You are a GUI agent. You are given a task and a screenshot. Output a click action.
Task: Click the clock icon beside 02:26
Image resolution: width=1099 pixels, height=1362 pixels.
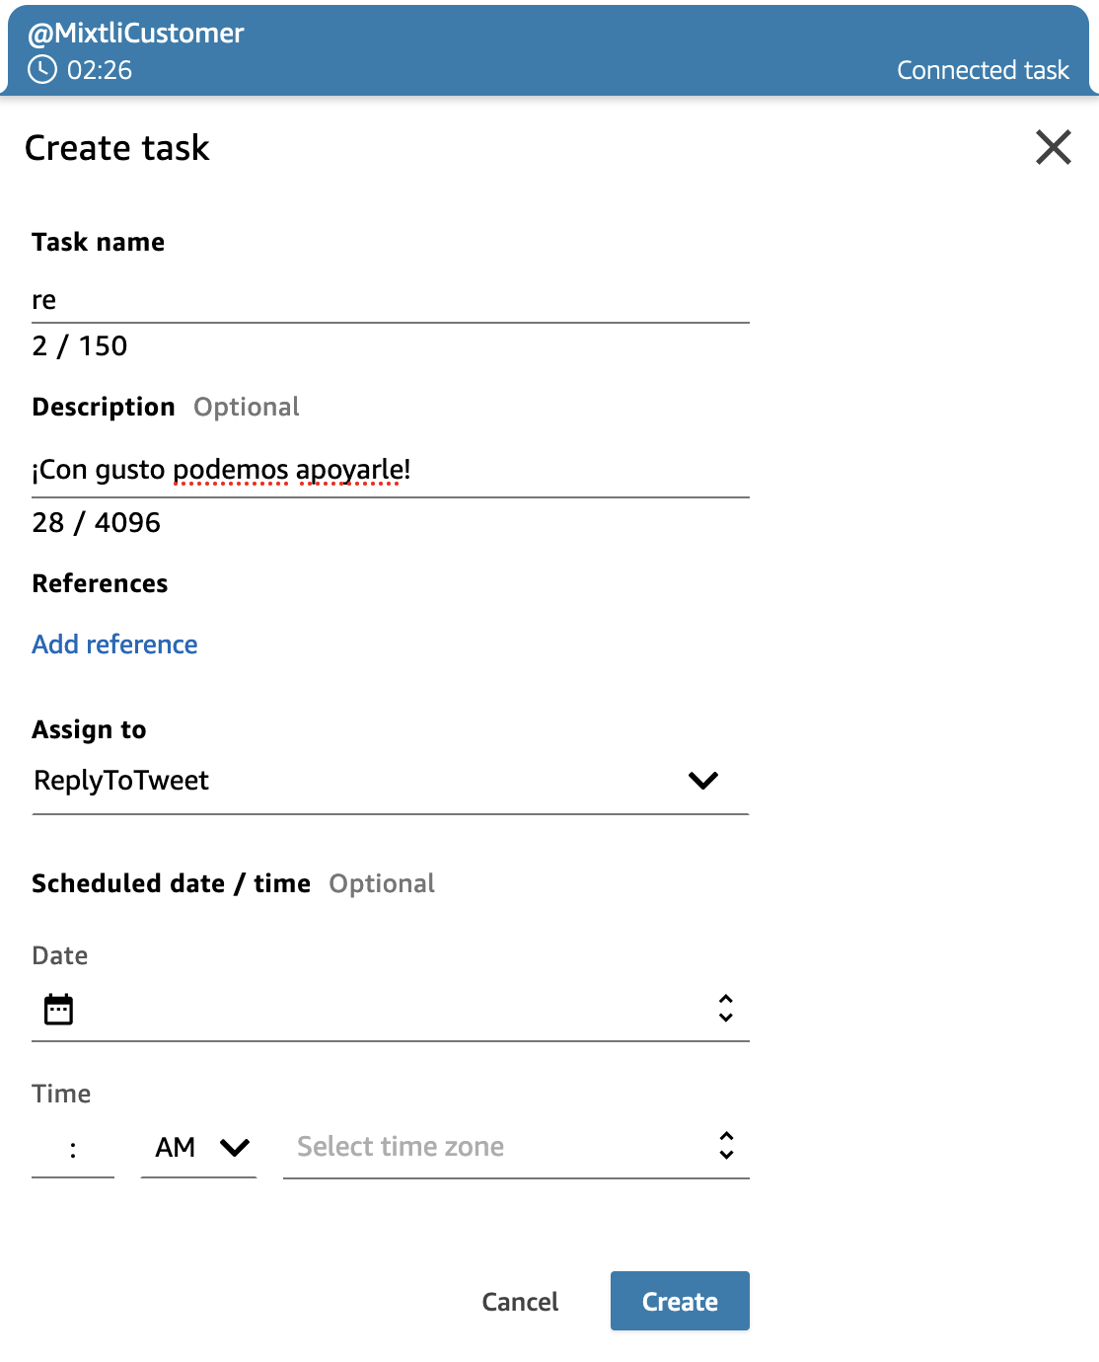pos(41,69)
